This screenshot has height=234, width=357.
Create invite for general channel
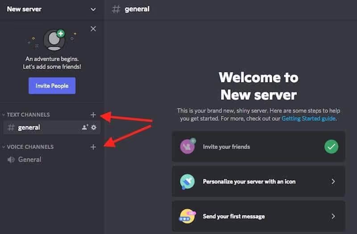pyautogui.click(x=85, y=127)
